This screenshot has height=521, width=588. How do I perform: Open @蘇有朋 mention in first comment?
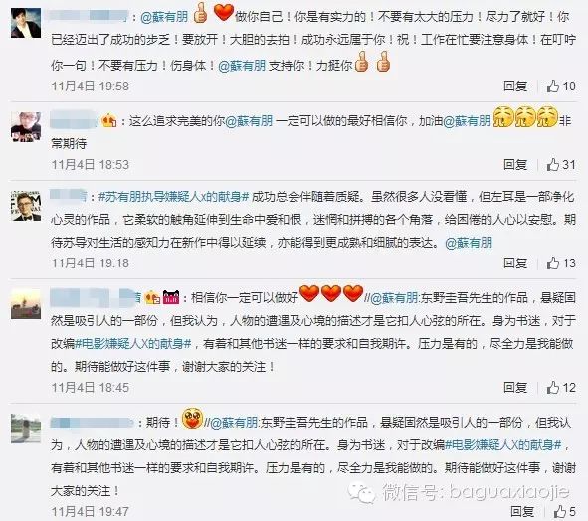(164, 17)
